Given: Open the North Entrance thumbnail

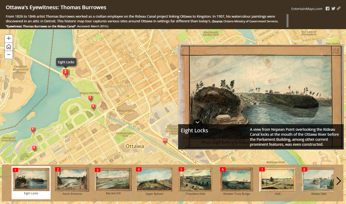Looking at the screenshot, I should tap(72, 182).
